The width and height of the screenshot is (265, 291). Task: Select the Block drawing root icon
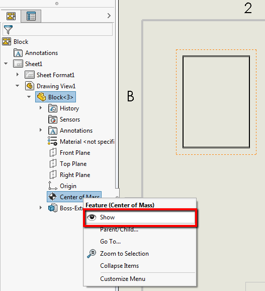pos(7,41)
